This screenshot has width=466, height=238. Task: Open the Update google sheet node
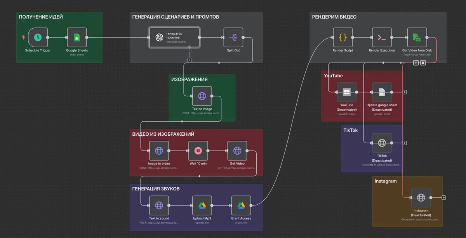[x=382, y=92]
